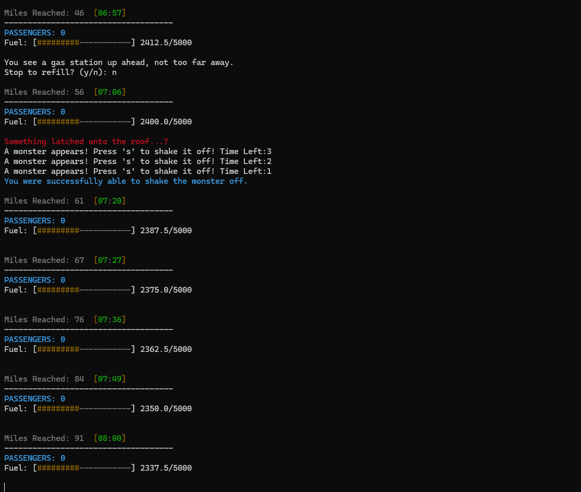
Task: Click fuel value 2400.0/5000
Action: 166,122
